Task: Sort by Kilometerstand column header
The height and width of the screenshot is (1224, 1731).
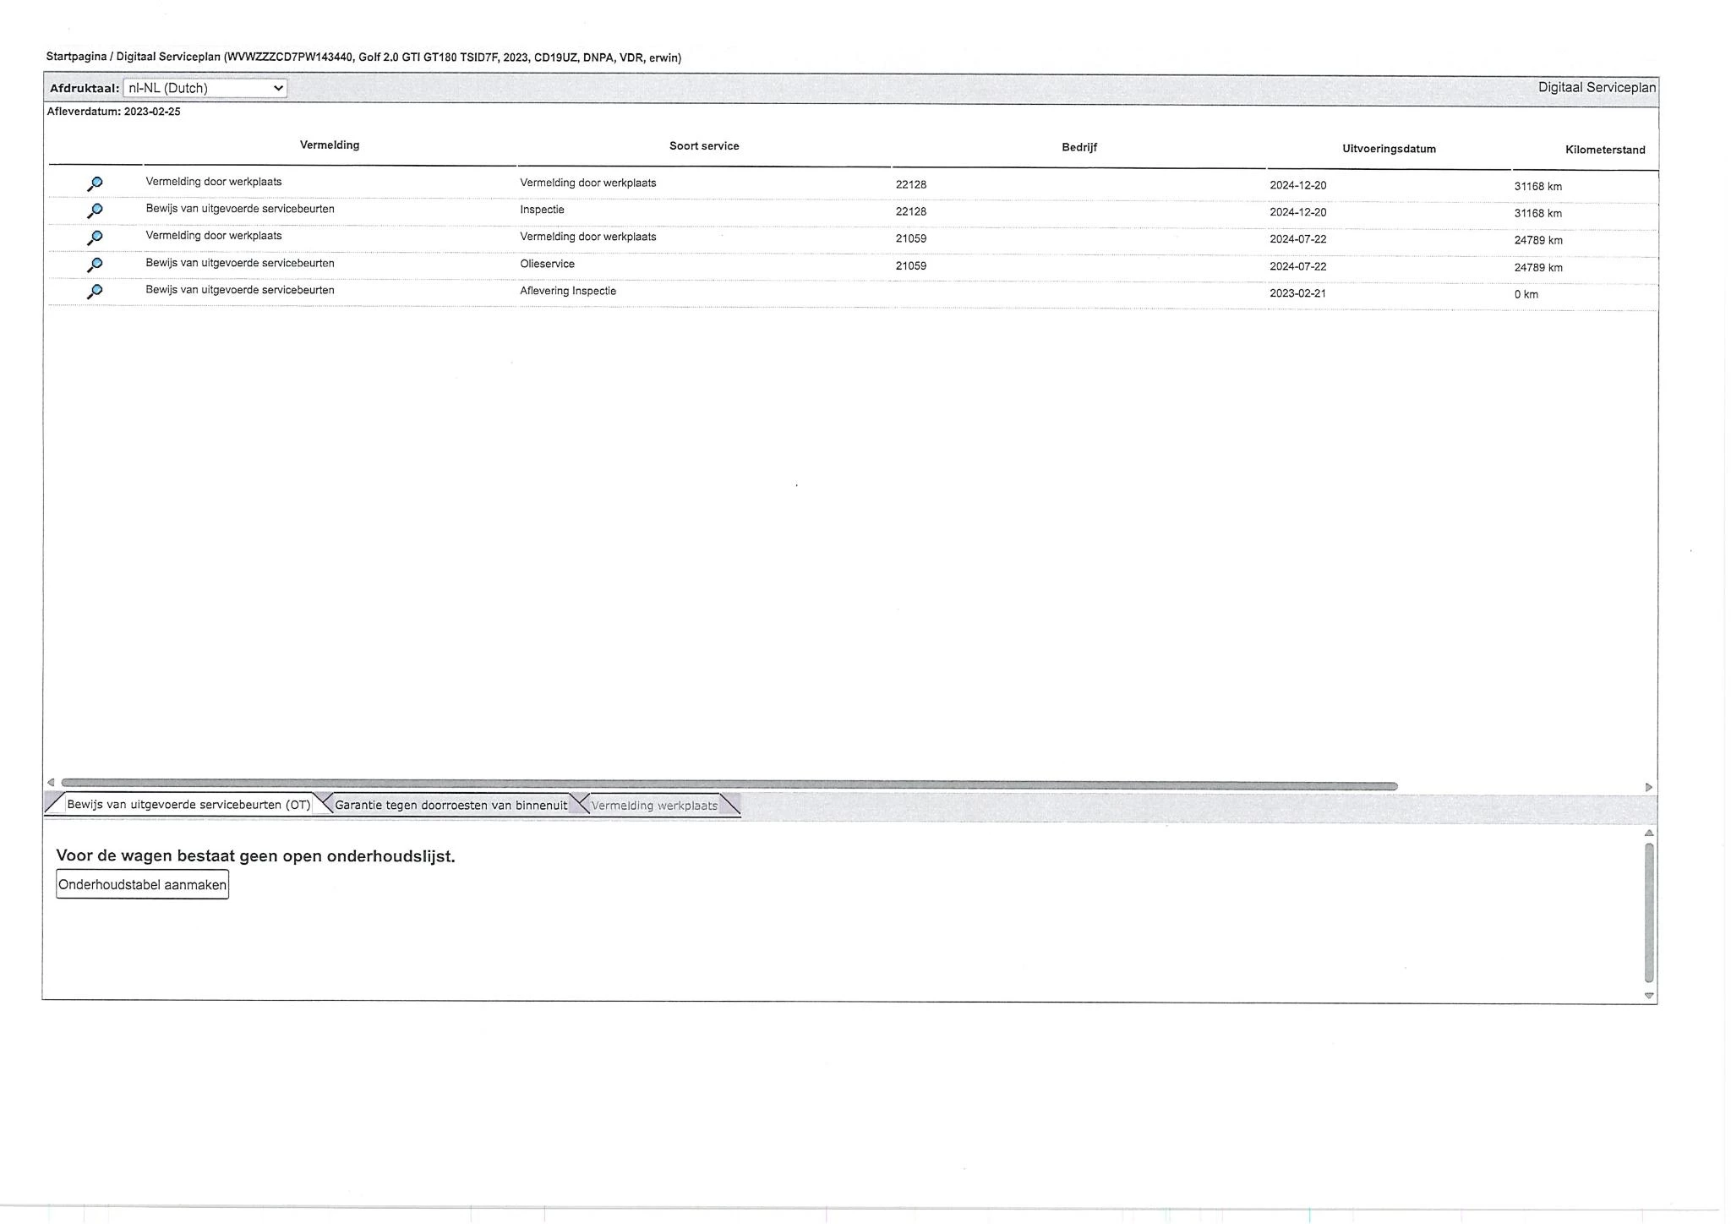Action: click(1604, 150)
